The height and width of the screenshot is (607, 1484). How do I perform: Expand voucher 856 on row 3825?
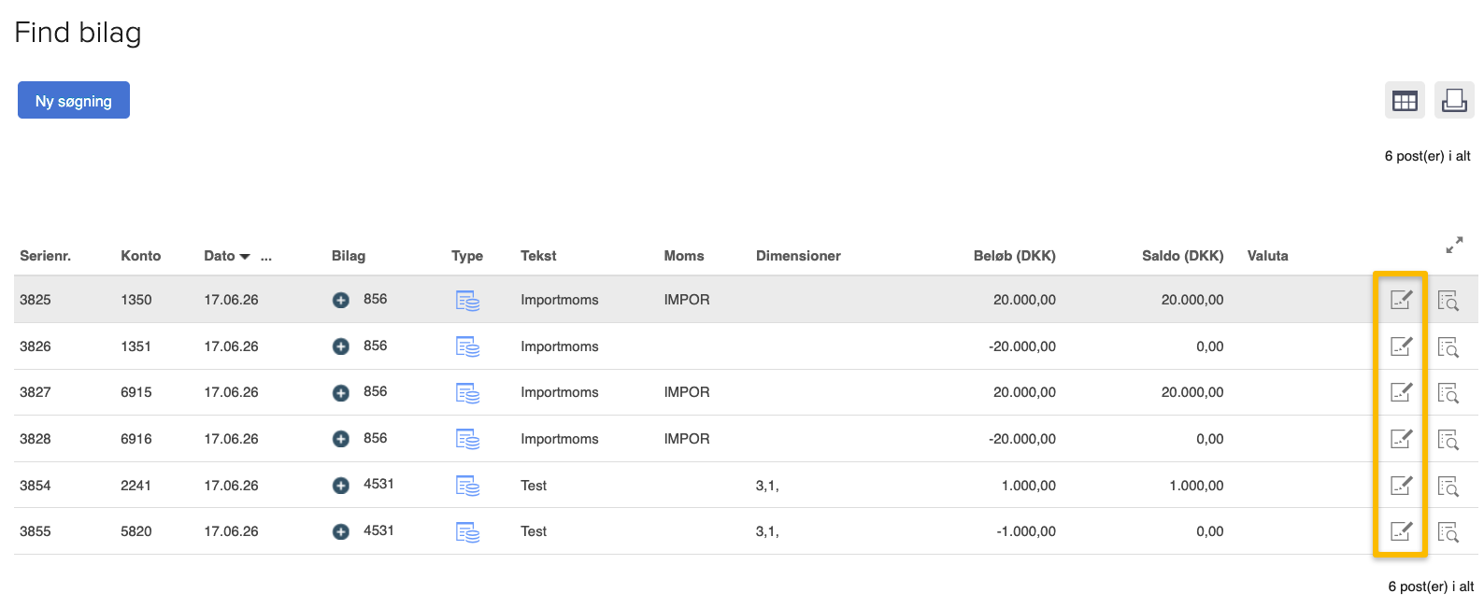341,300
